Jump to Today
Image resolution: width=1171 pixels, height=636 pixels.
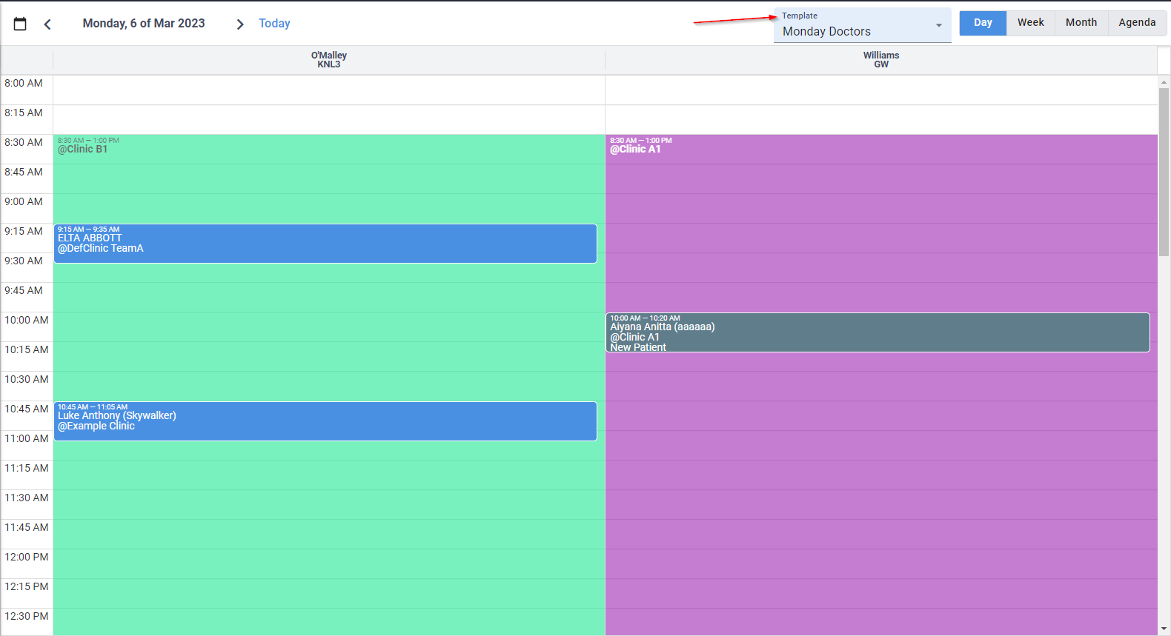274,24
